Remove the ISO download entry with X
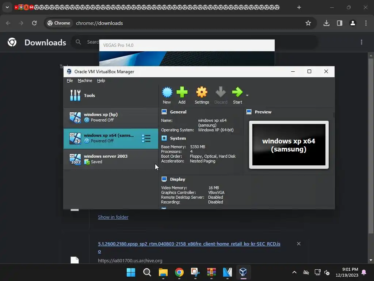 299,244
